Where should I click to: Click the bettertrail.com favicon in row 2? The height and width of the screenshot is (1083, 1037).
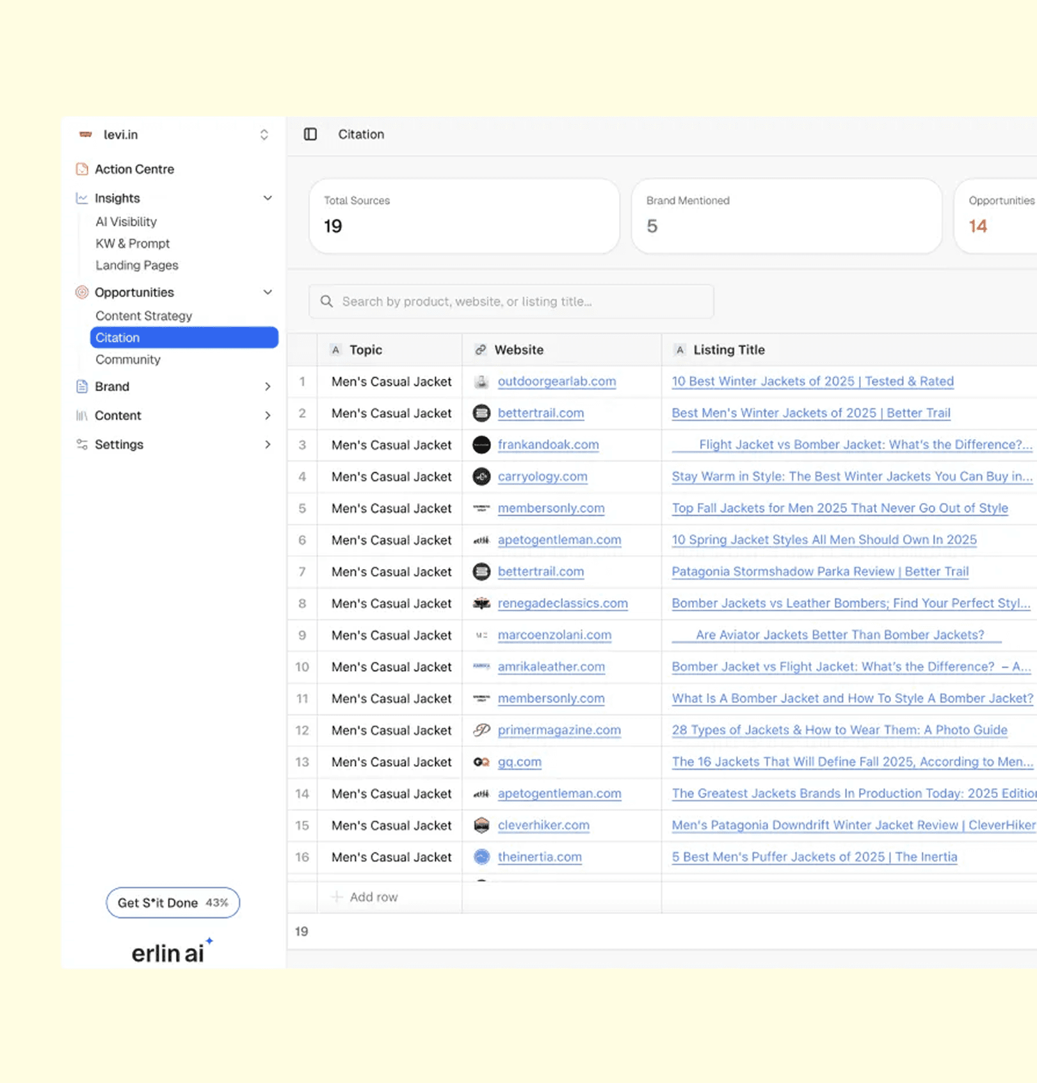481,413
